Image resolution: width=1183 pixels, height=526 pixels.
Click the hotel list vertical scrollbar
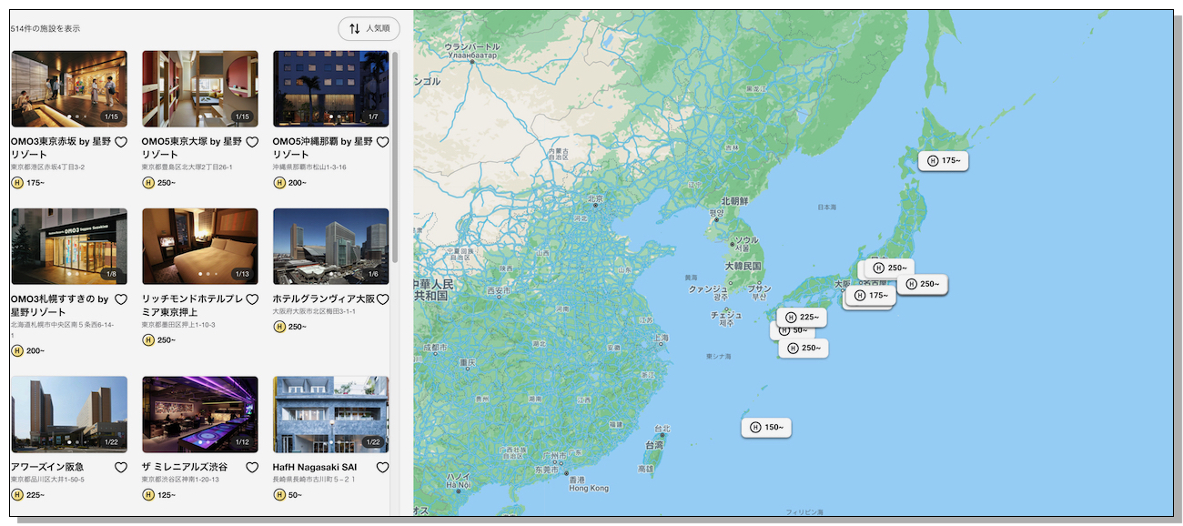point(395,157)
